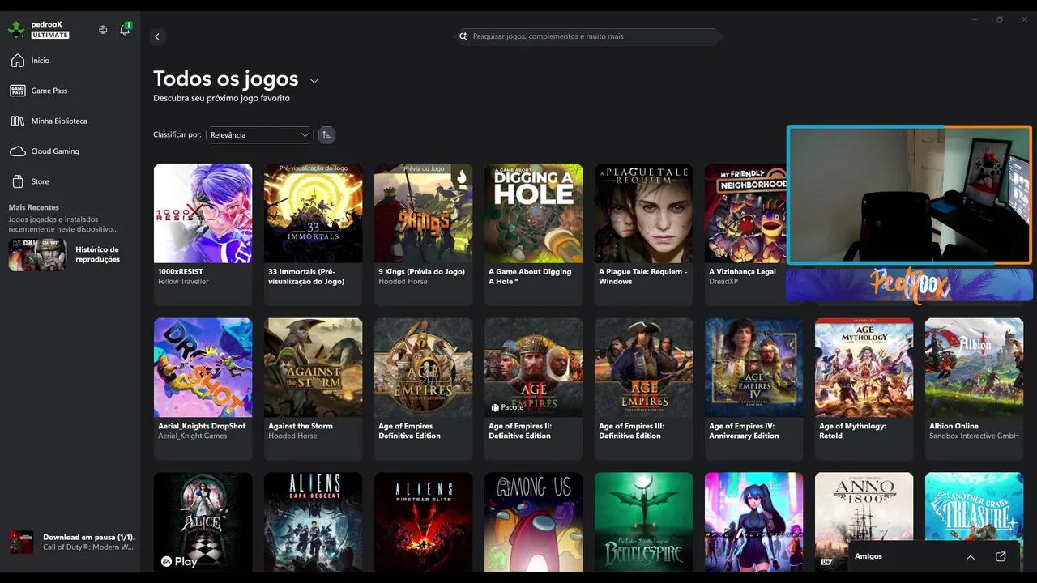Viewport: 1037px width, 583px height.
Task: Open Minha Biblioteca library icon
Action: coord(17,121)
